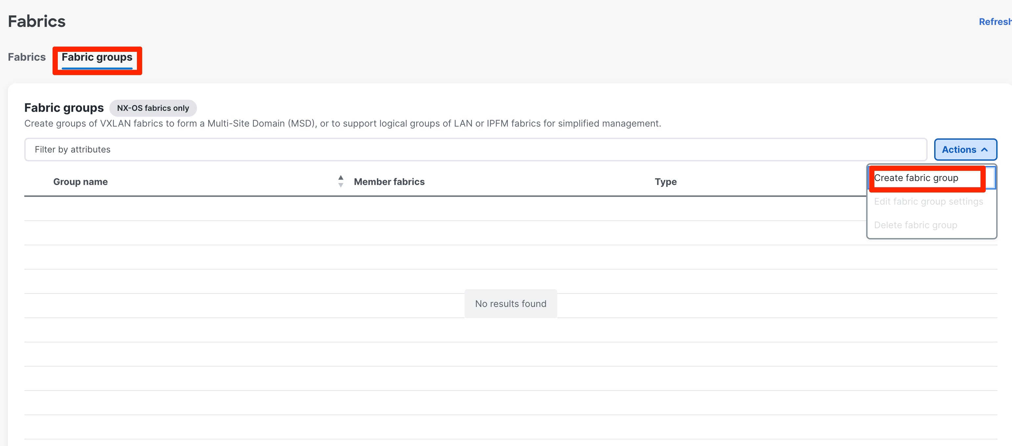1012x446 pixels.
Task: Click the No results found message
Action: click(510, 304)
